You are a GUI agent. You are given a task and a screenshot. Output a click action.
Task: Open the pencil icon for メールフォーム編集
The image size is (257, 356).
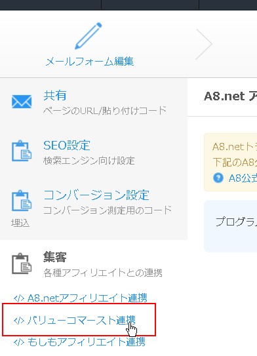89,36
